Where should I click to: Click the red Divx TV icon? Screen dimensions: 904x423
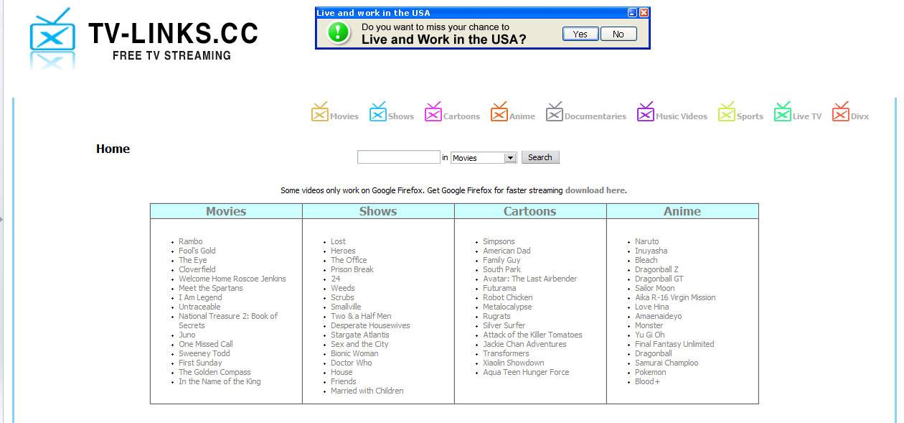pos(840,112)
